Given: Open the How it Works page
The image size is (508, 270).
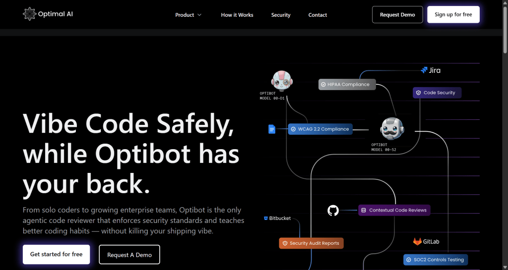Looking at the screenshot, I should click(x=237, y=15).
